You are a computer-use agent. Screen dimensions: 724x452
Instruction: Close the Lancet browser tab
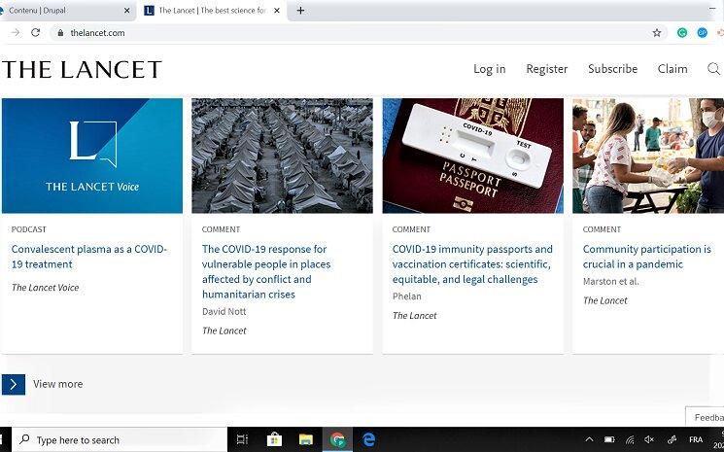(x=277, y=11)
